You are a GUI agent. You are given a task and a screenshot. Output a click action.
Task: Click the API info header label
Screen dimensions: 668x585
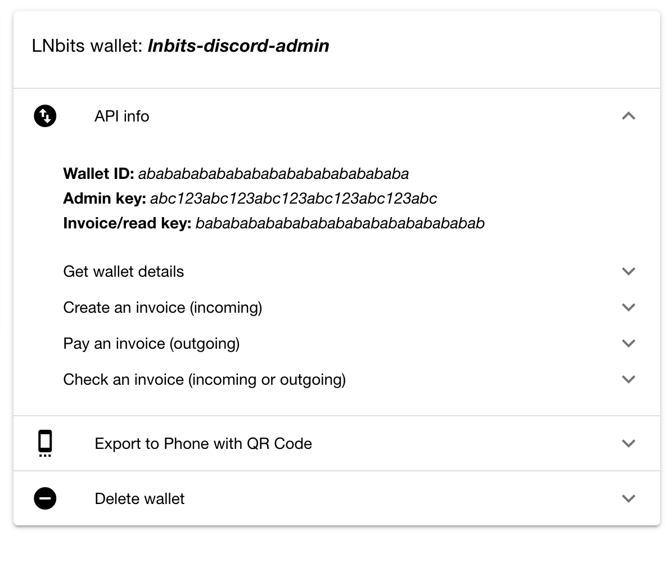click(x=121, y=116)
